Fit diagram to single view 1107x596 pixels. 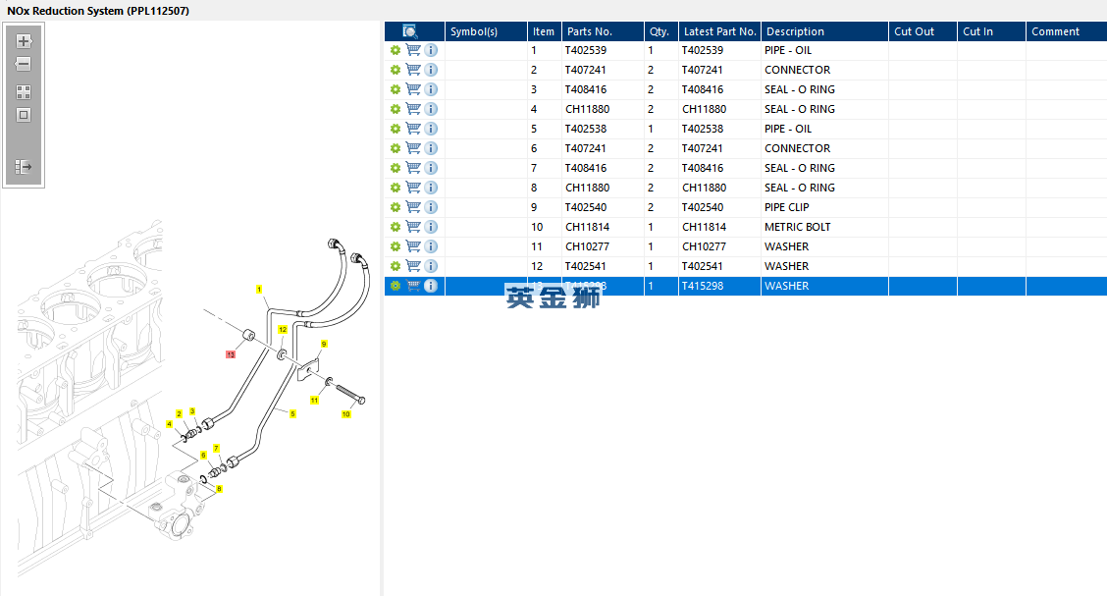[x=24, y=115]
